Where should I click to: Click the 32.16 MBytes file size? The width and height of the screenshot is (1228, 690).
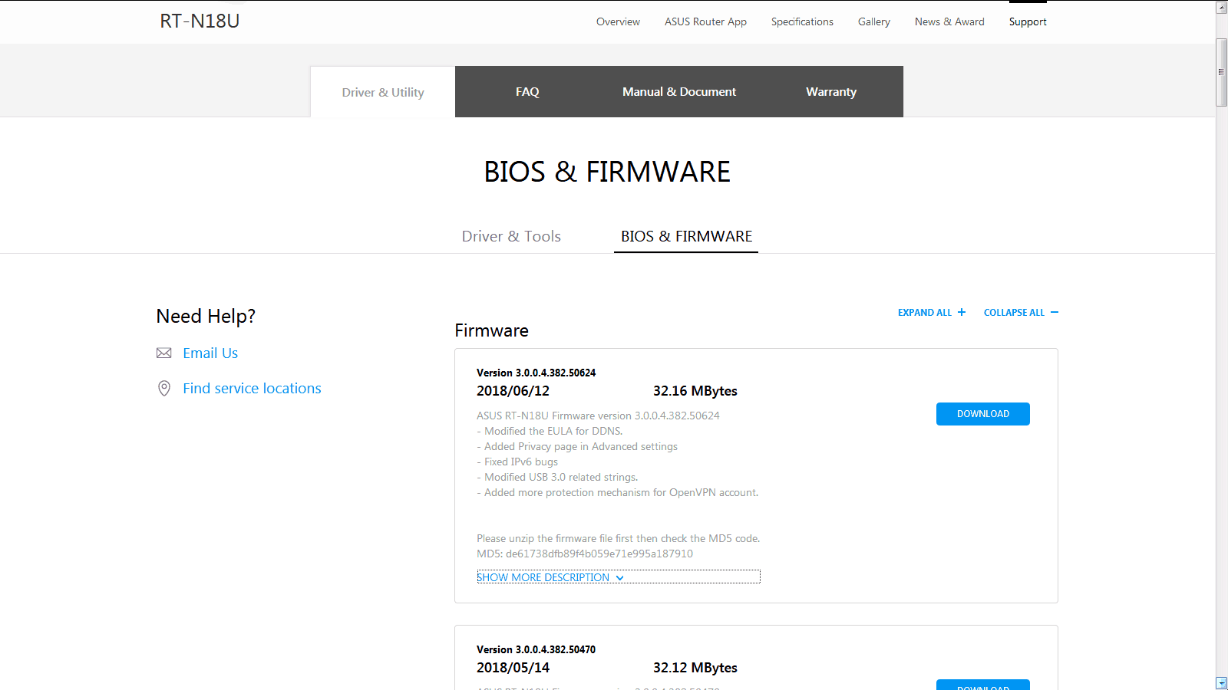point(695,391)
